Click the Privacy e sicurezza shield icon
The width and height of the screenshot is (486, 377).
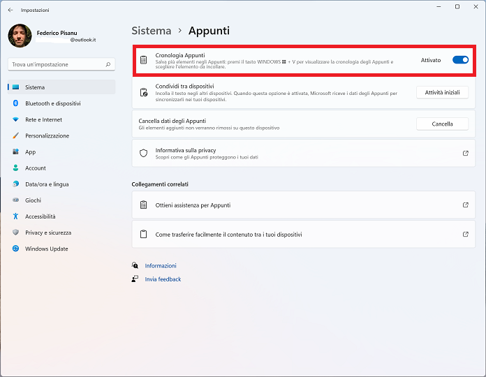[x=15, y=232]
